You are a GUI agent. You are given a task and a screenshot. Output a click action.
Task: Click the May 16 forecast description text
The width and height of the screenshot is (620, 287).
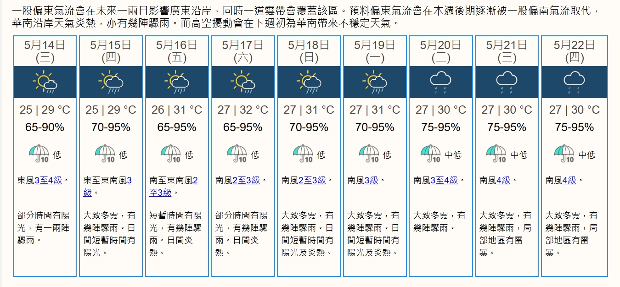click(175, 233)
